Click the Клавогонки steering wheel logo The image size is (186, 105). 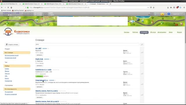(x=8, y=32)
